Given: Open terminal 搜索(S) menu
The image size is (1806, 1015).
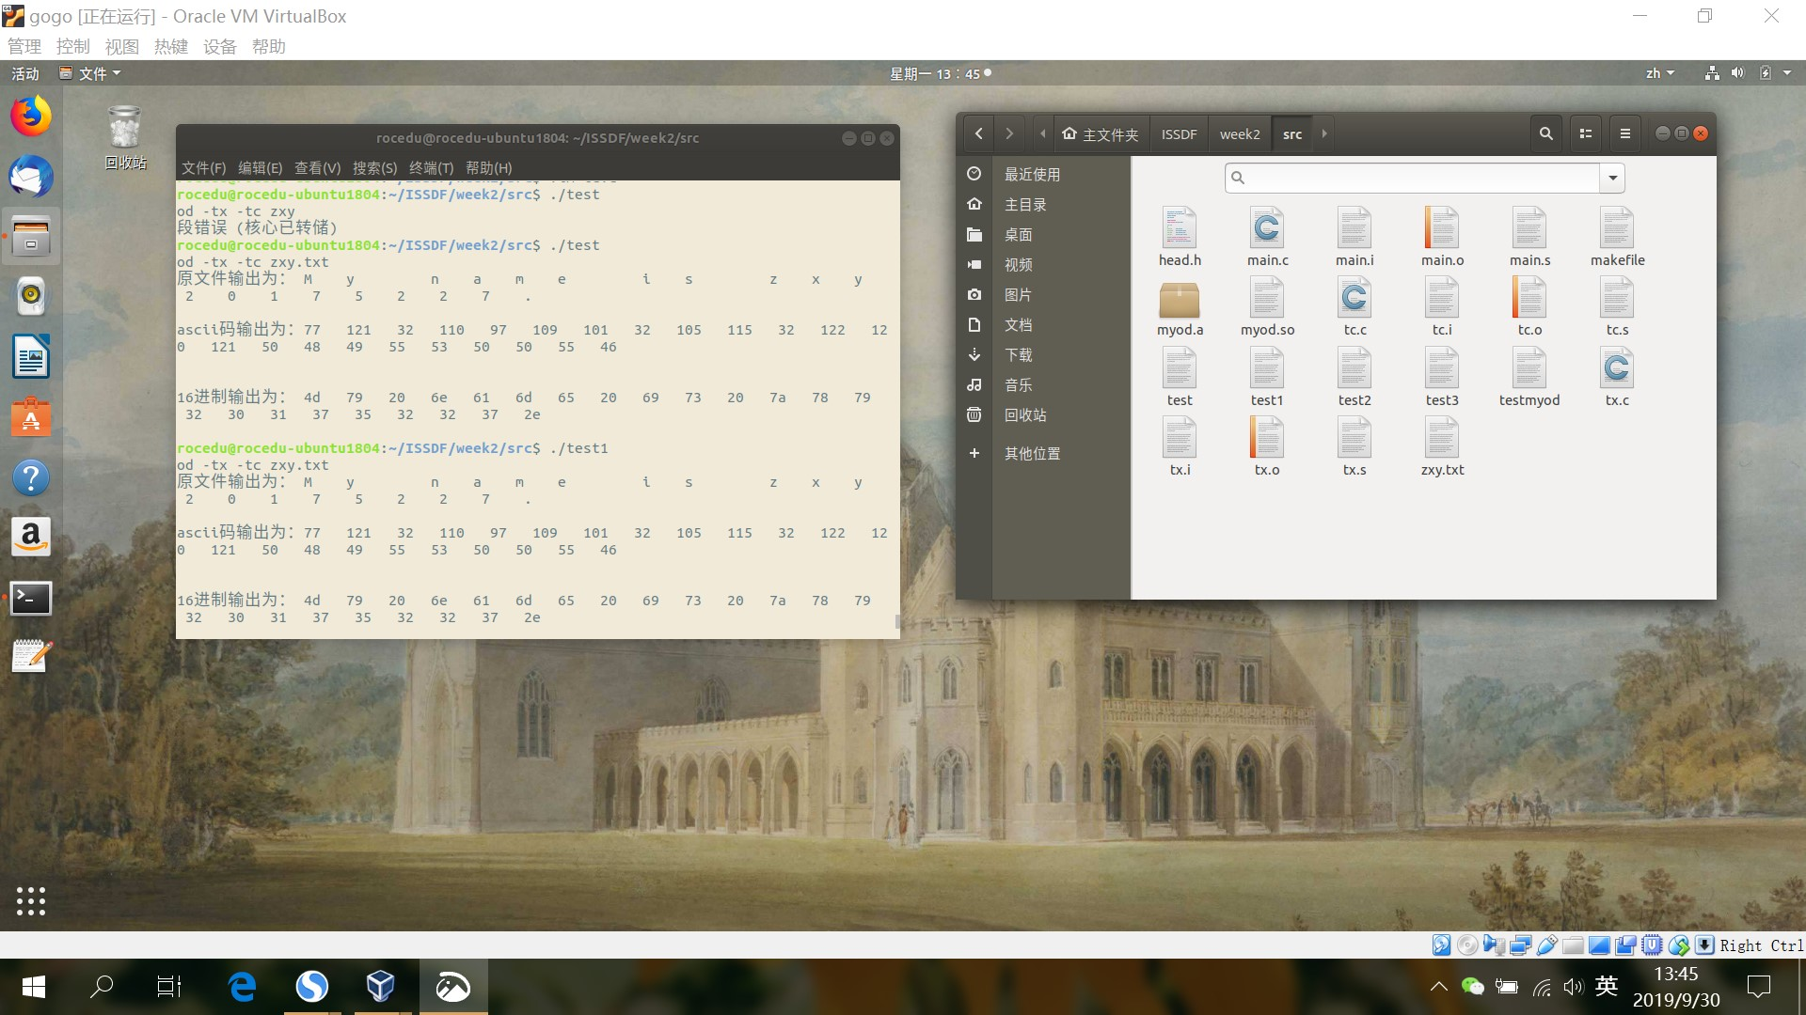Looking at the screenshot, I should coord(374,167).
